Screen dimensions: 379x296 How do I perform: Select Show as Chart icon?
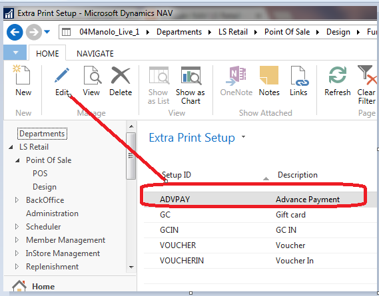pos(190,75)
